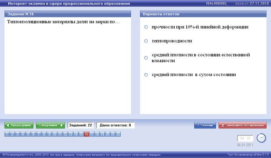Select answer 'прочности при 10%-й линейной деформации'
The image size is (271, 158).
coord(146,27)
